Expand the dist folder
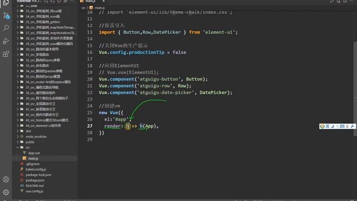 28,131
